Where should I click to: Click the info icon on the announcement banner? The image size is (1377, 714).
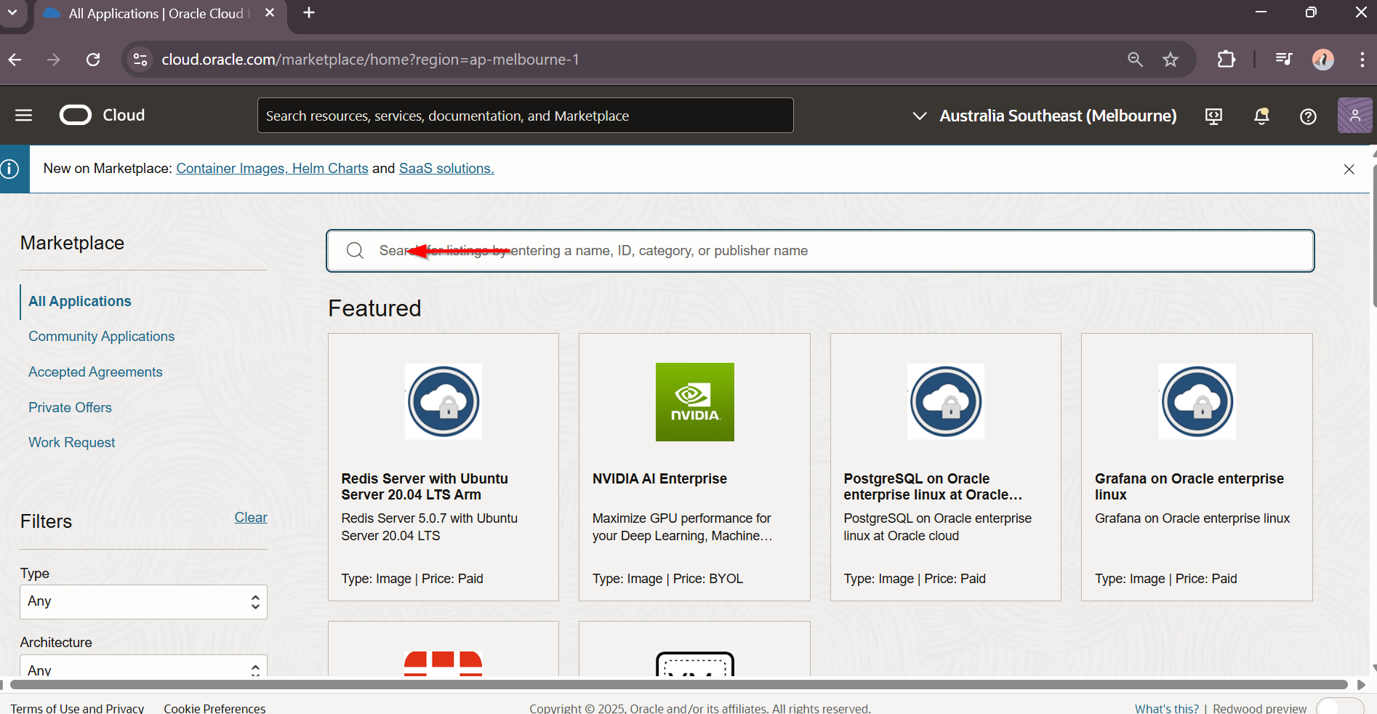[11, 168]
